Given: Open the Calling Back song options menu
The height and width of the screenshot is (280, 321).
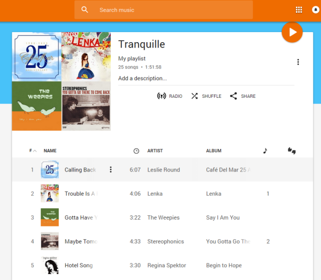Looking at the screenshot, I should [111, 169].
